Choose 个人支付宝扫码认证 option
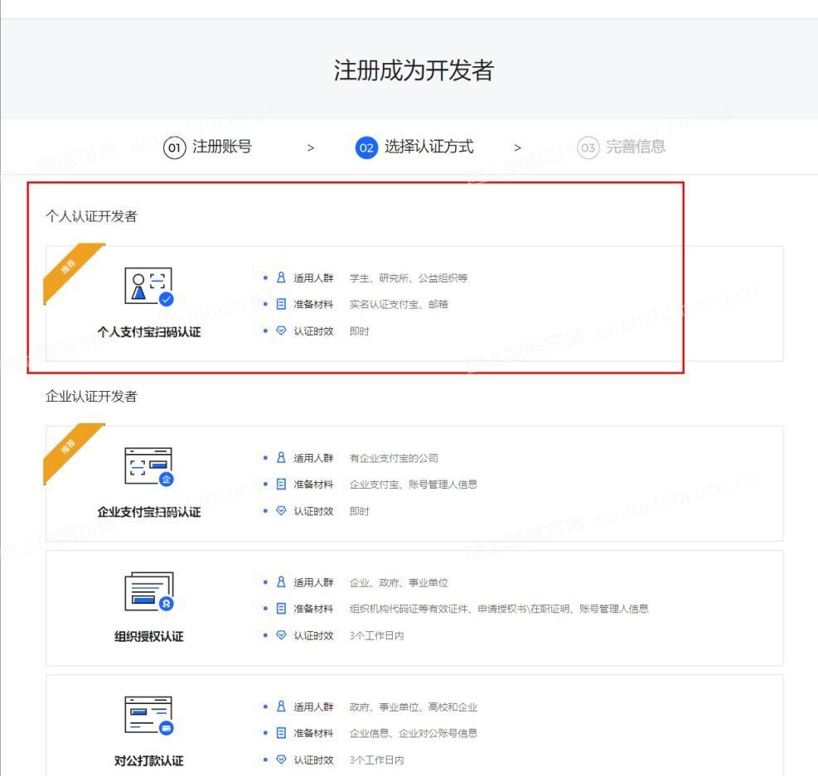This screenshot has height=776, width=818. [414, 303]
